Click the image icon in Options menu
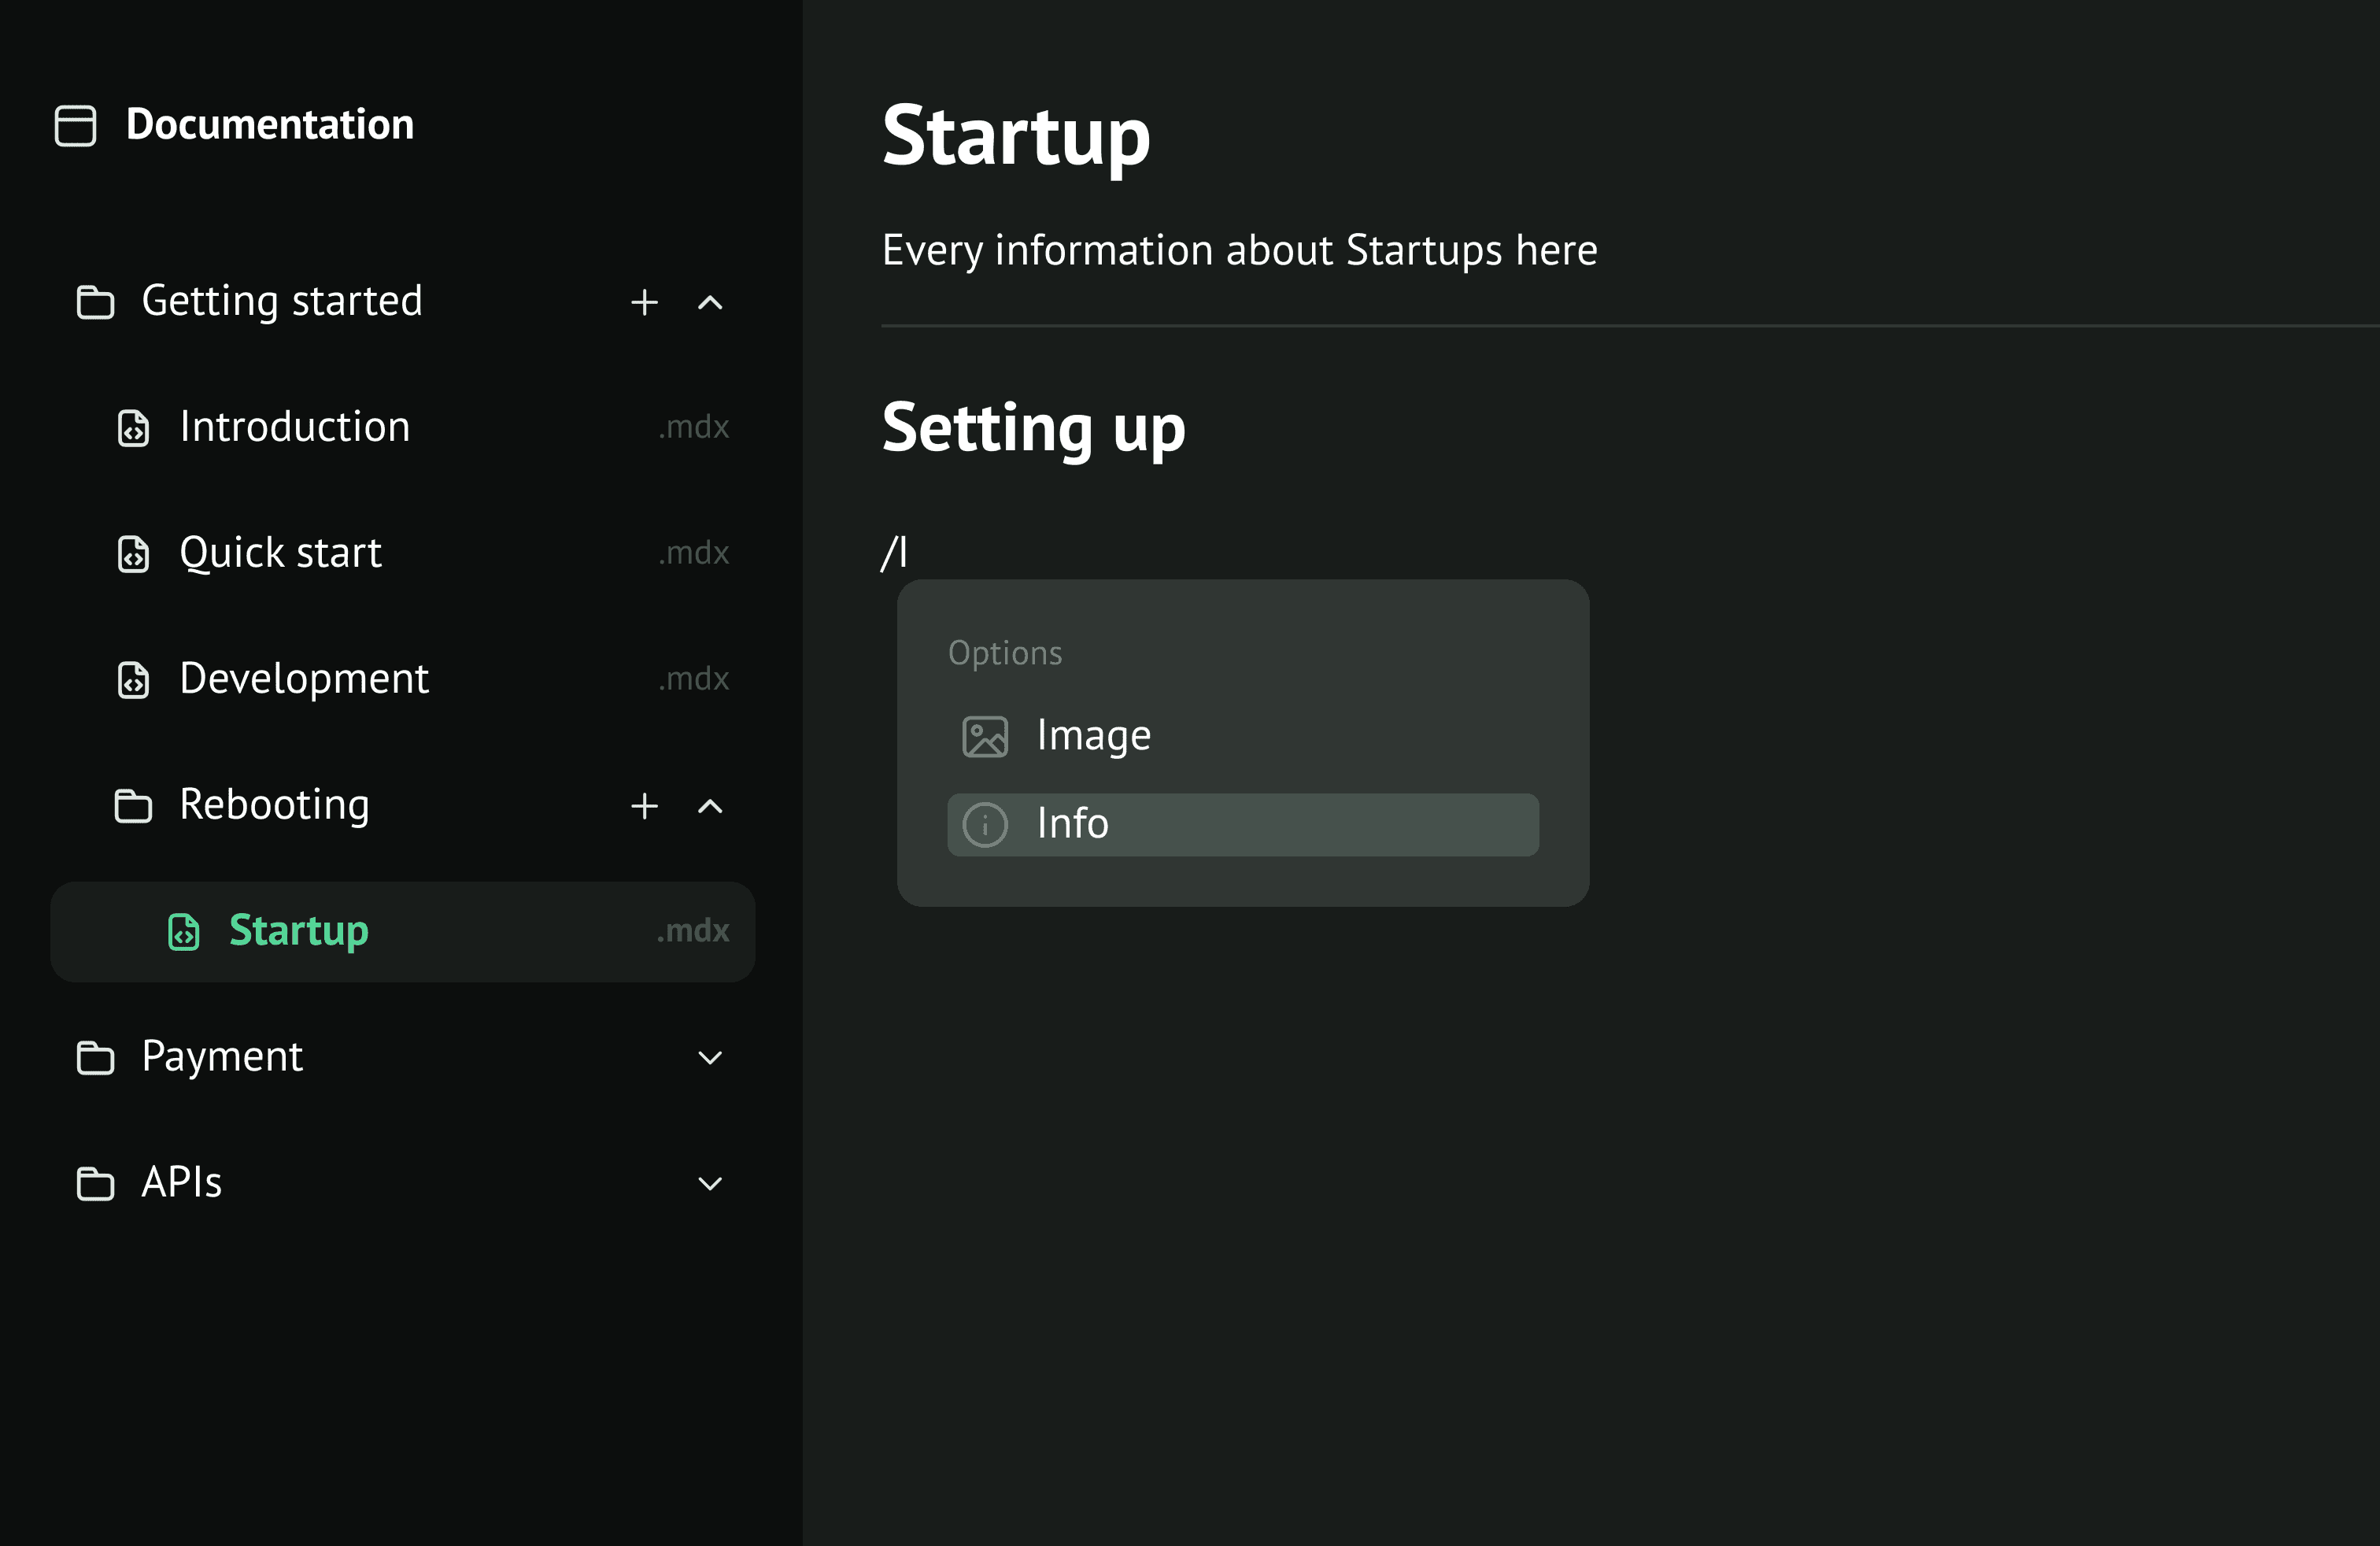 pyautogui.click(x=984, y=737)
